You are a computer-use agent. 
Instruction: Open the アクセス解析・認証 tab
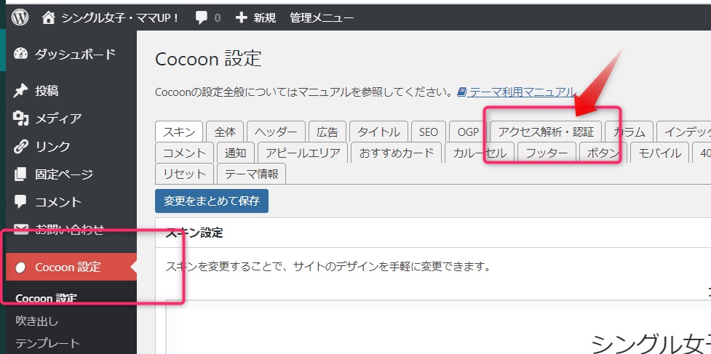(546, 132)
